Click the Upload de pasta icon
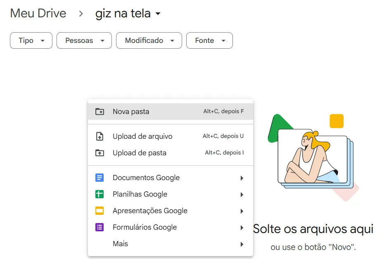Viewport: 384px width, 259px height. (100, 152)
